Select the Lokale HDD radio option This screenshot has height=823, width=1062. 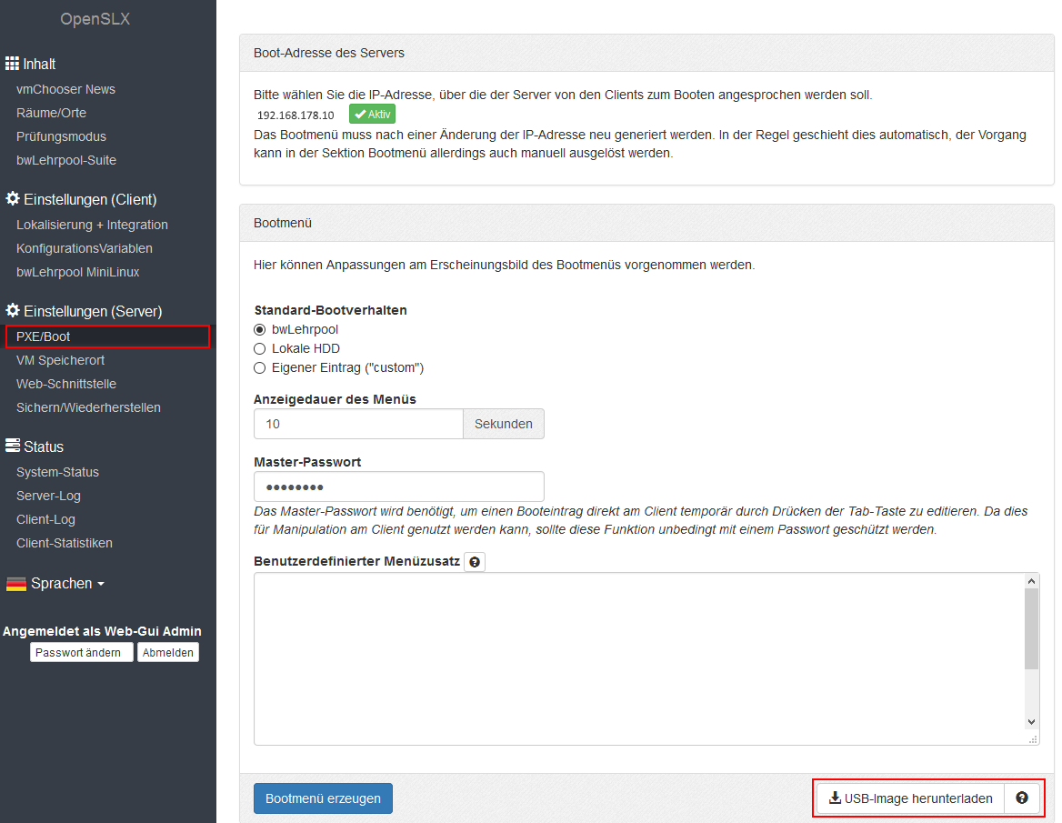[260, 348]
